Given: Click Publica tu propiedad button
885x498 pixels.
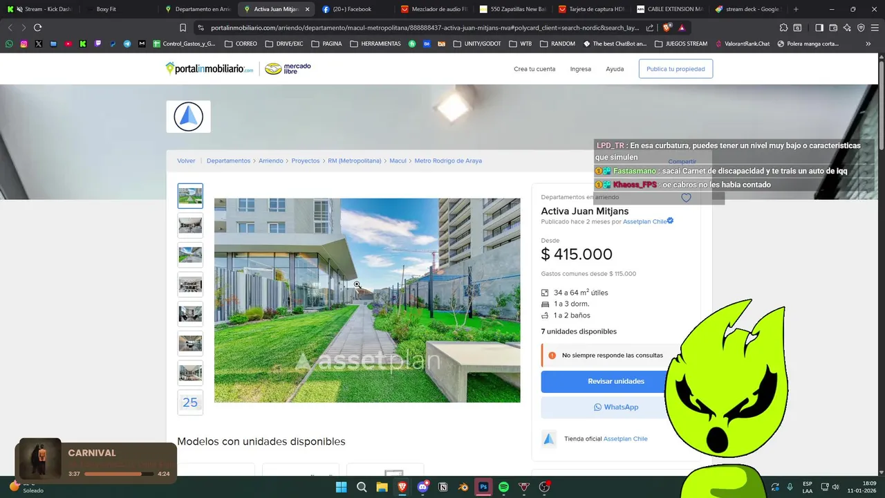Looking at the screenshot, I should coord(676,69).
